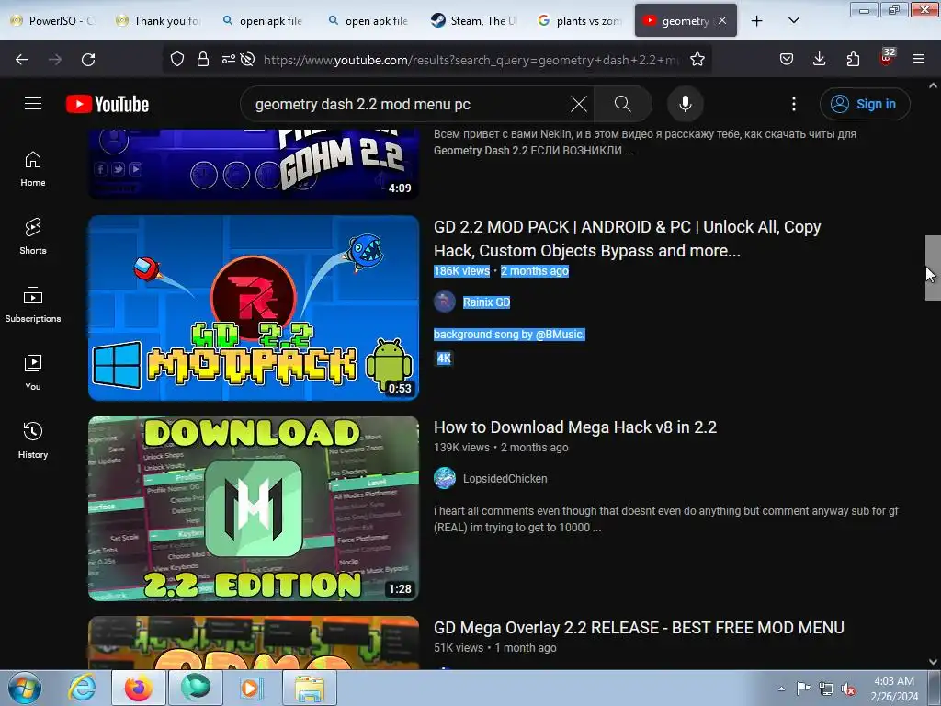Run the YouTube search with magnifier button
This screenshot has width=941, height=706.
point(622,104)
